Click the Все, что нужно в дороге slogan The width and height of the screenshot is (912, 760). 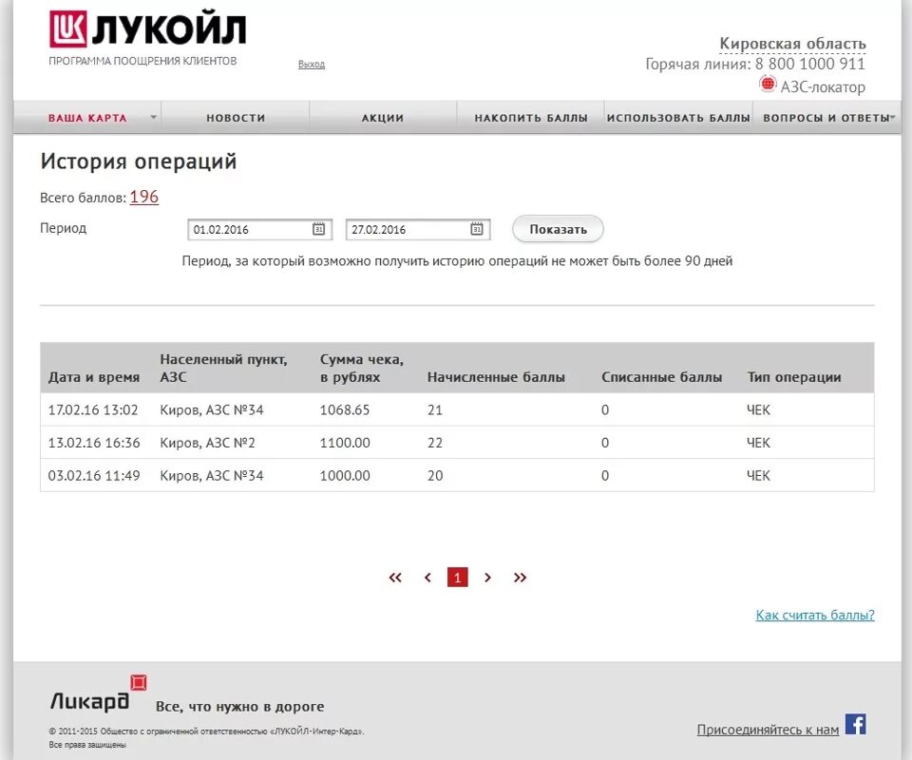(240, 707)
